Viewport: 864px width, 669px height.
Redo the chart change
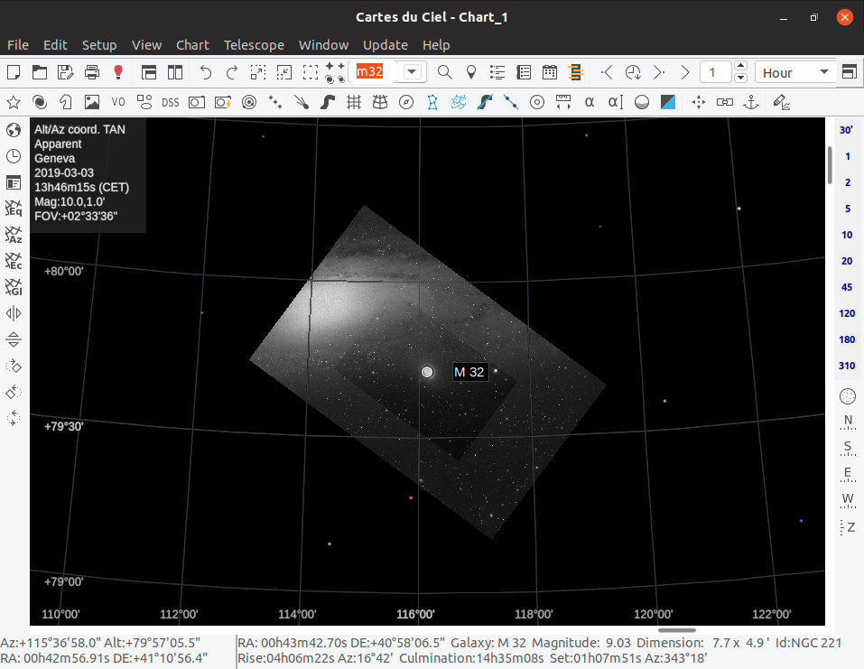(231, 72)
